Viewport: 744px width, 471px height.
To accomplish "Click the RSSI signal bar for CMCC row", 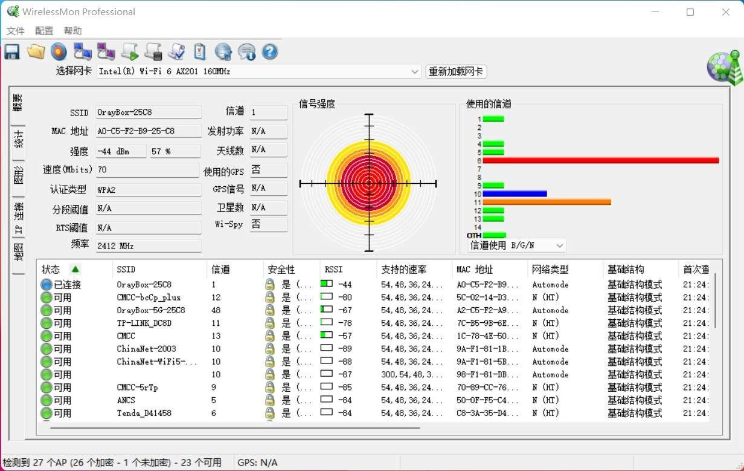I will tap(327, 336).
